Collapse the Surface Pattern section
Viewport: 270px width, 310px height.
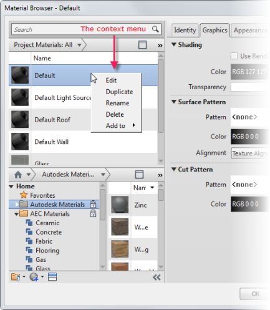[x=174, y=102]
